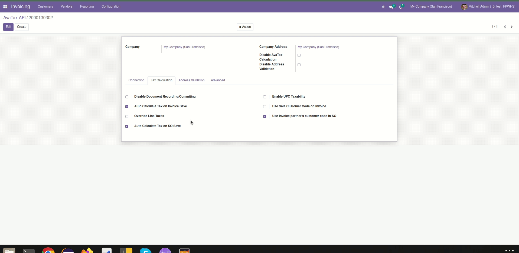Launch the terminal from the taskbar
The image size is (519, 253).
tap(28, 250)
